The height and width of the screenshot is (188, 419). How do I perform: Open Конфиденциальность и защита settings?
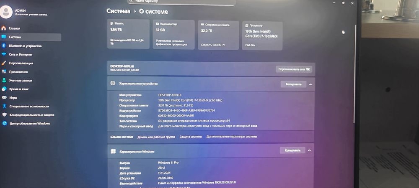(32, 115)
